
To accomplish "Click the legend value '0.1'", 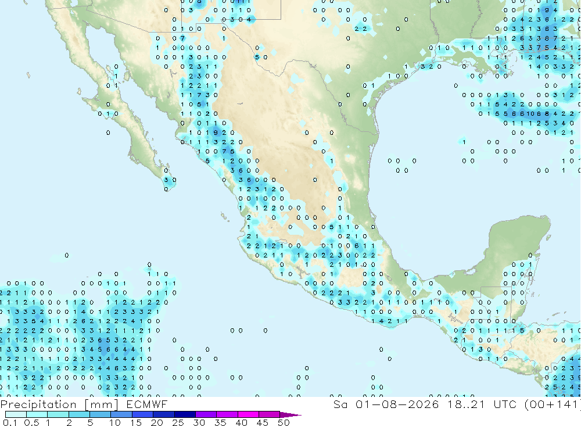I will coord(9,423).
